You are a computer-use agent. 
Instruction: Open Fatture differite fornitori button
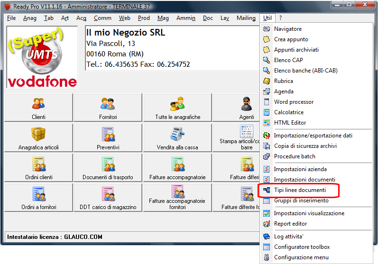pos(236,198)
